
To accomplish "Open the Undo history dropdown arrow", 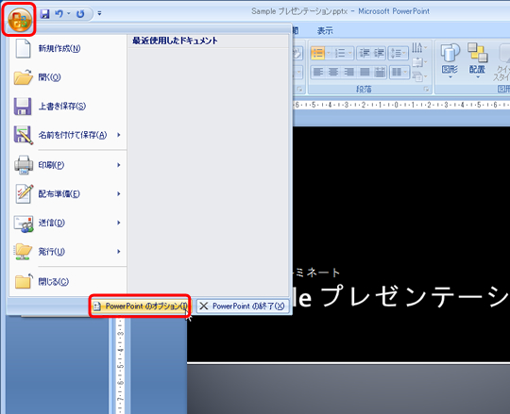I will [69, 13].
